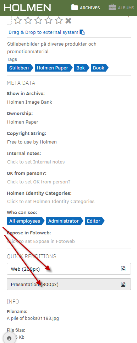Click to set Internal notes field
This screenshot has height=343, width=137.
(x=36, y=162)
